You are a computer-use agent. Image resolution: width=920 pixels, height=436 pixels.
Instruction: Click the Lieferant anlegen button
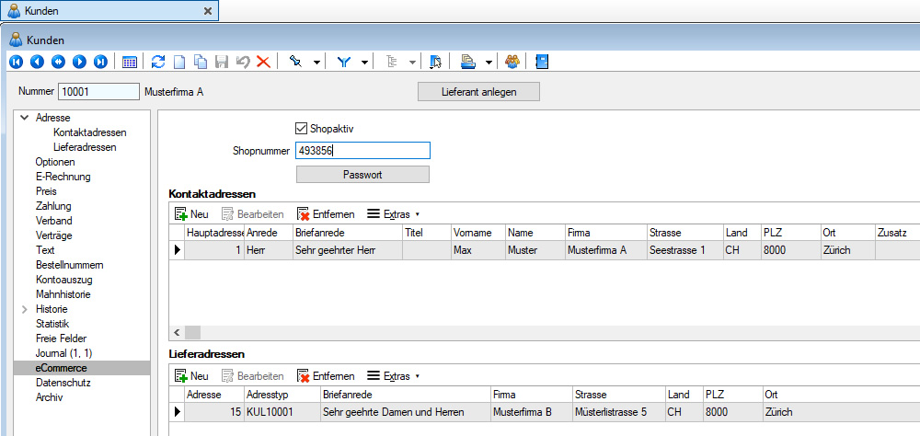point(478,91)
